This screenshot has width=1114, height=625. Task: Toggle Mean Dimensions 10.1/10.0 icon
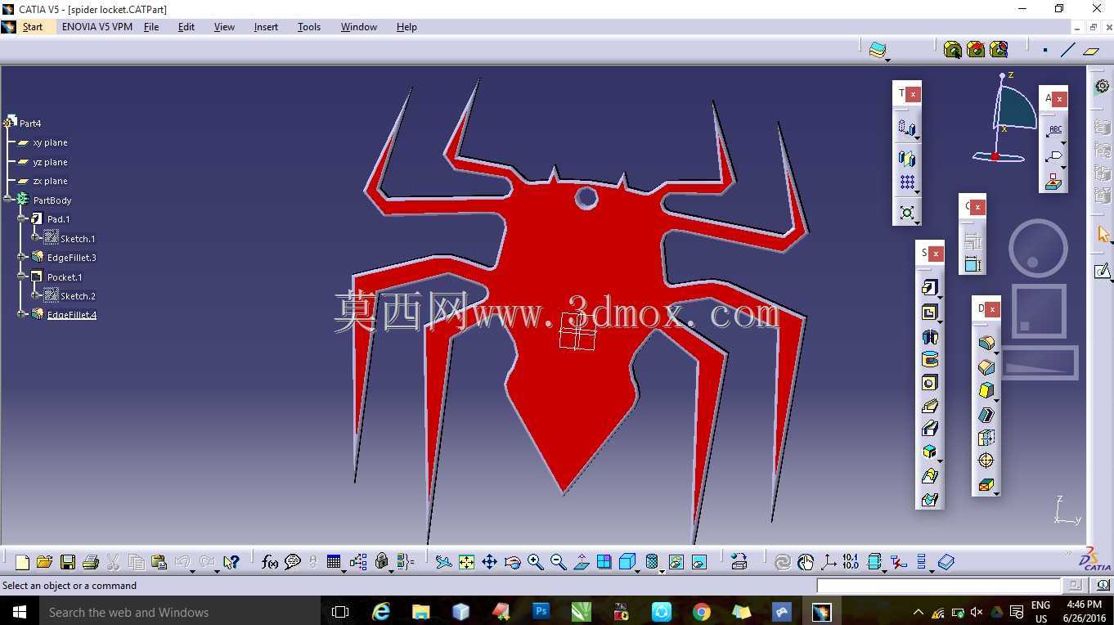pos(851,562)
